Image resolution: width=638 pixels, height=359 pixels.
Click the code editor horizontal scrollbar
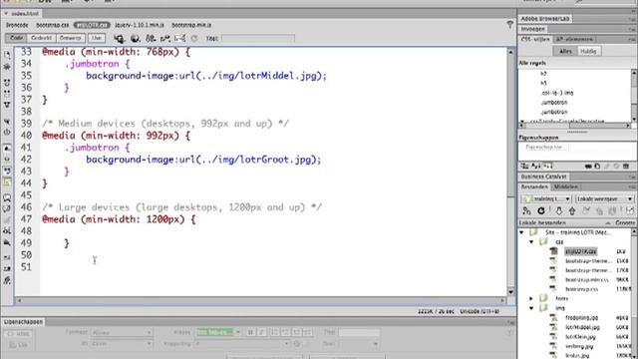click(x=261, y=300)
